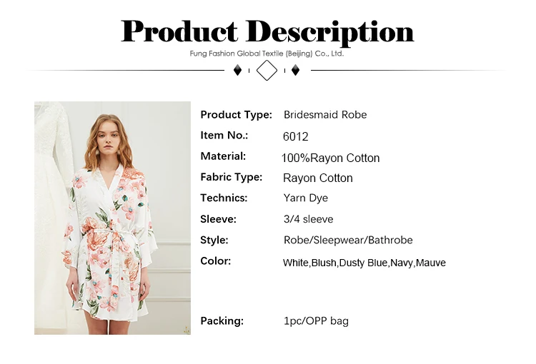536x364 pixels.
Task: Click the right solid diamond ornament
Action: click(295, 70)
